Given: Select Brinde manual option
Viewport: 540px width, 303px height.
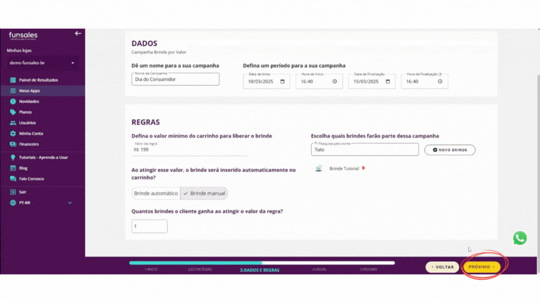Looking at the screenshot, I should (x=204, y=194).
